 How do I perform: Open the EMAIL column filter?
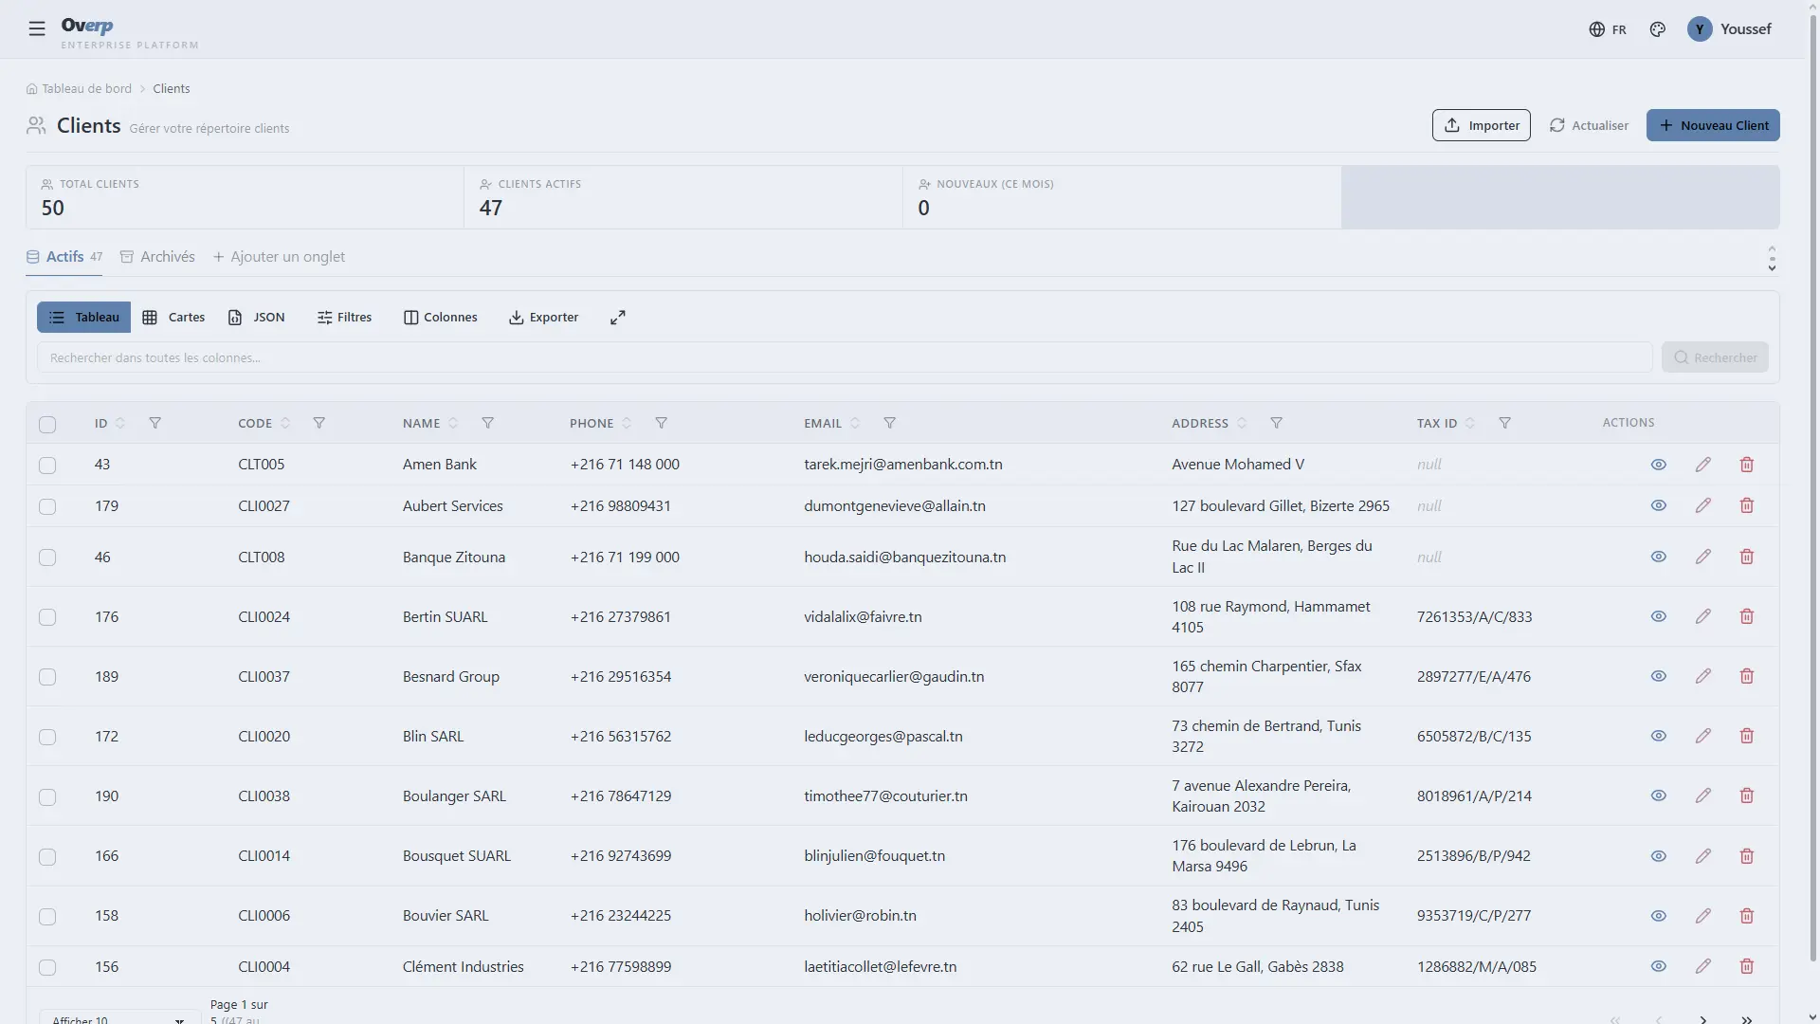[x=889, y=423]
